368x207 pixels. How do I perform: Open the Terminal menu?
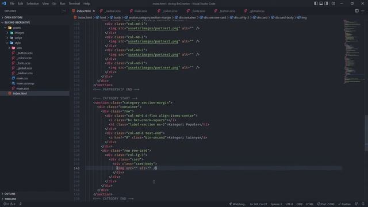74,3
